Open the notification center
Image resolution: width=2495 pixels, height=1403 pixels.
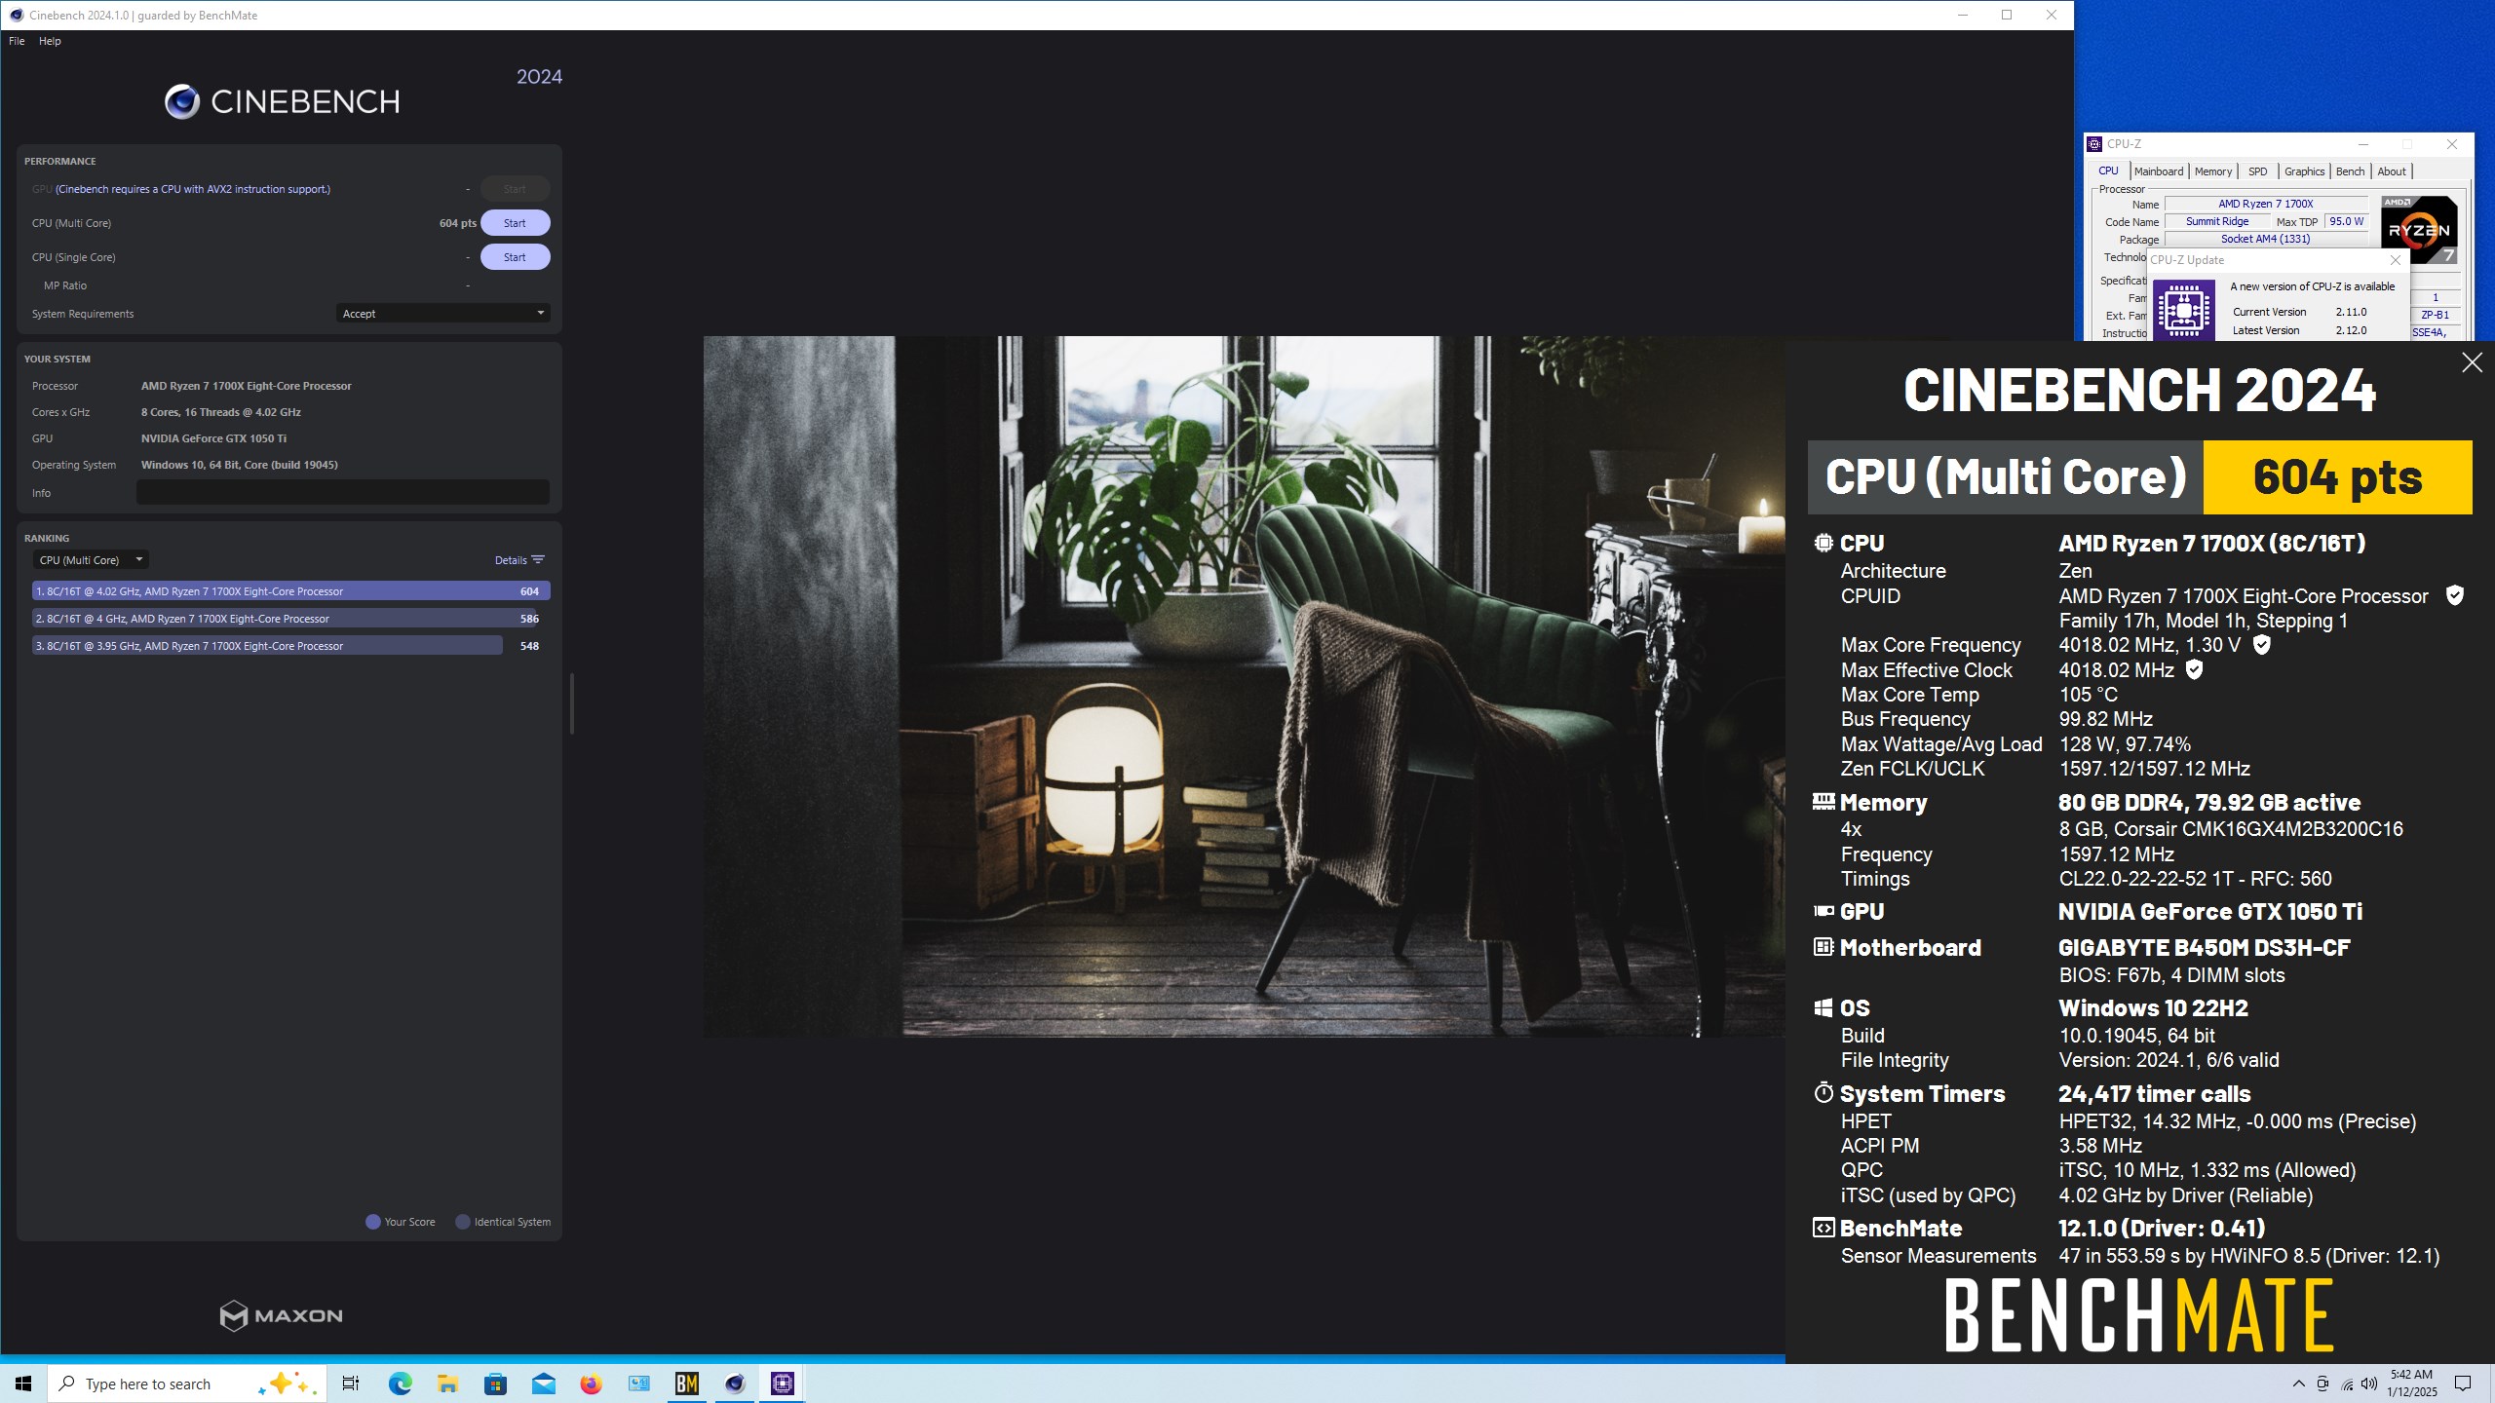pyautogui.click(x=2463, y=1384)
